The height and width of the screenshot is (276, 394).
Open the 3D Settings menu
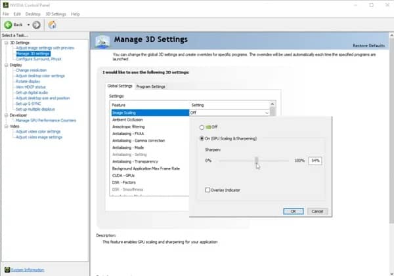tap(56, 14)
